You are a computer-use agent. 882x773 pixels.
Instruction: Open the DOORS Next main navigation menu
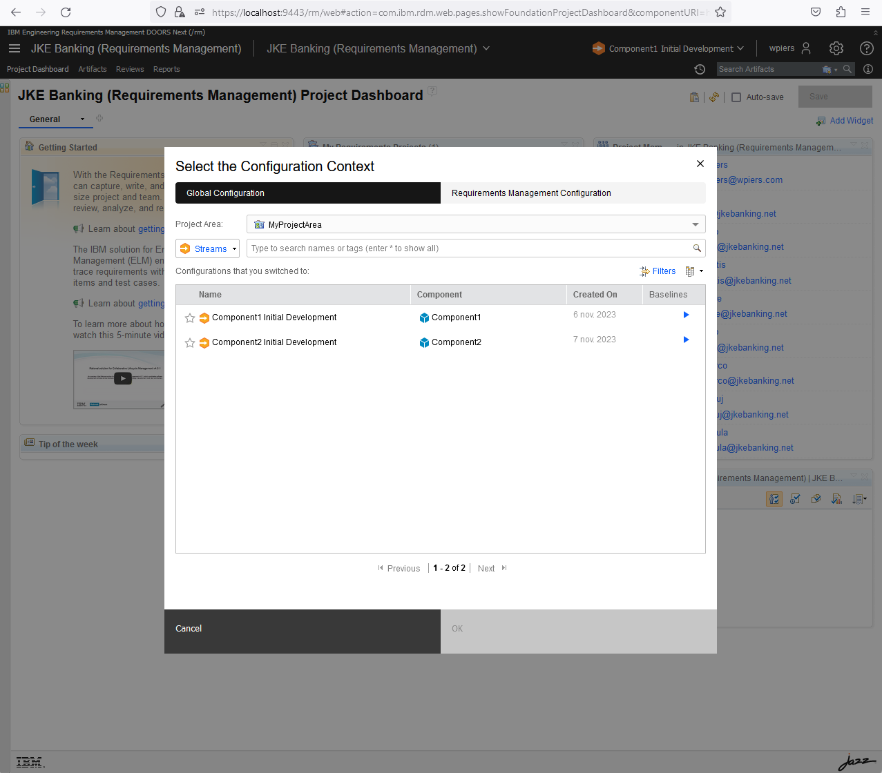point(15,48)
